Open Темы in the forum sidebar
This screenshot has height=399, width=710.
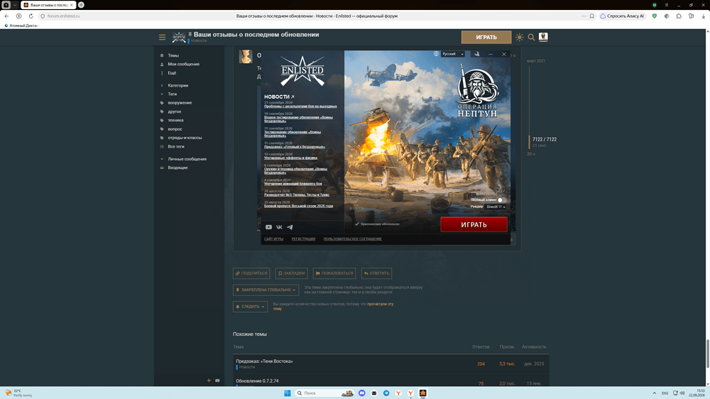tap(173, 55)
